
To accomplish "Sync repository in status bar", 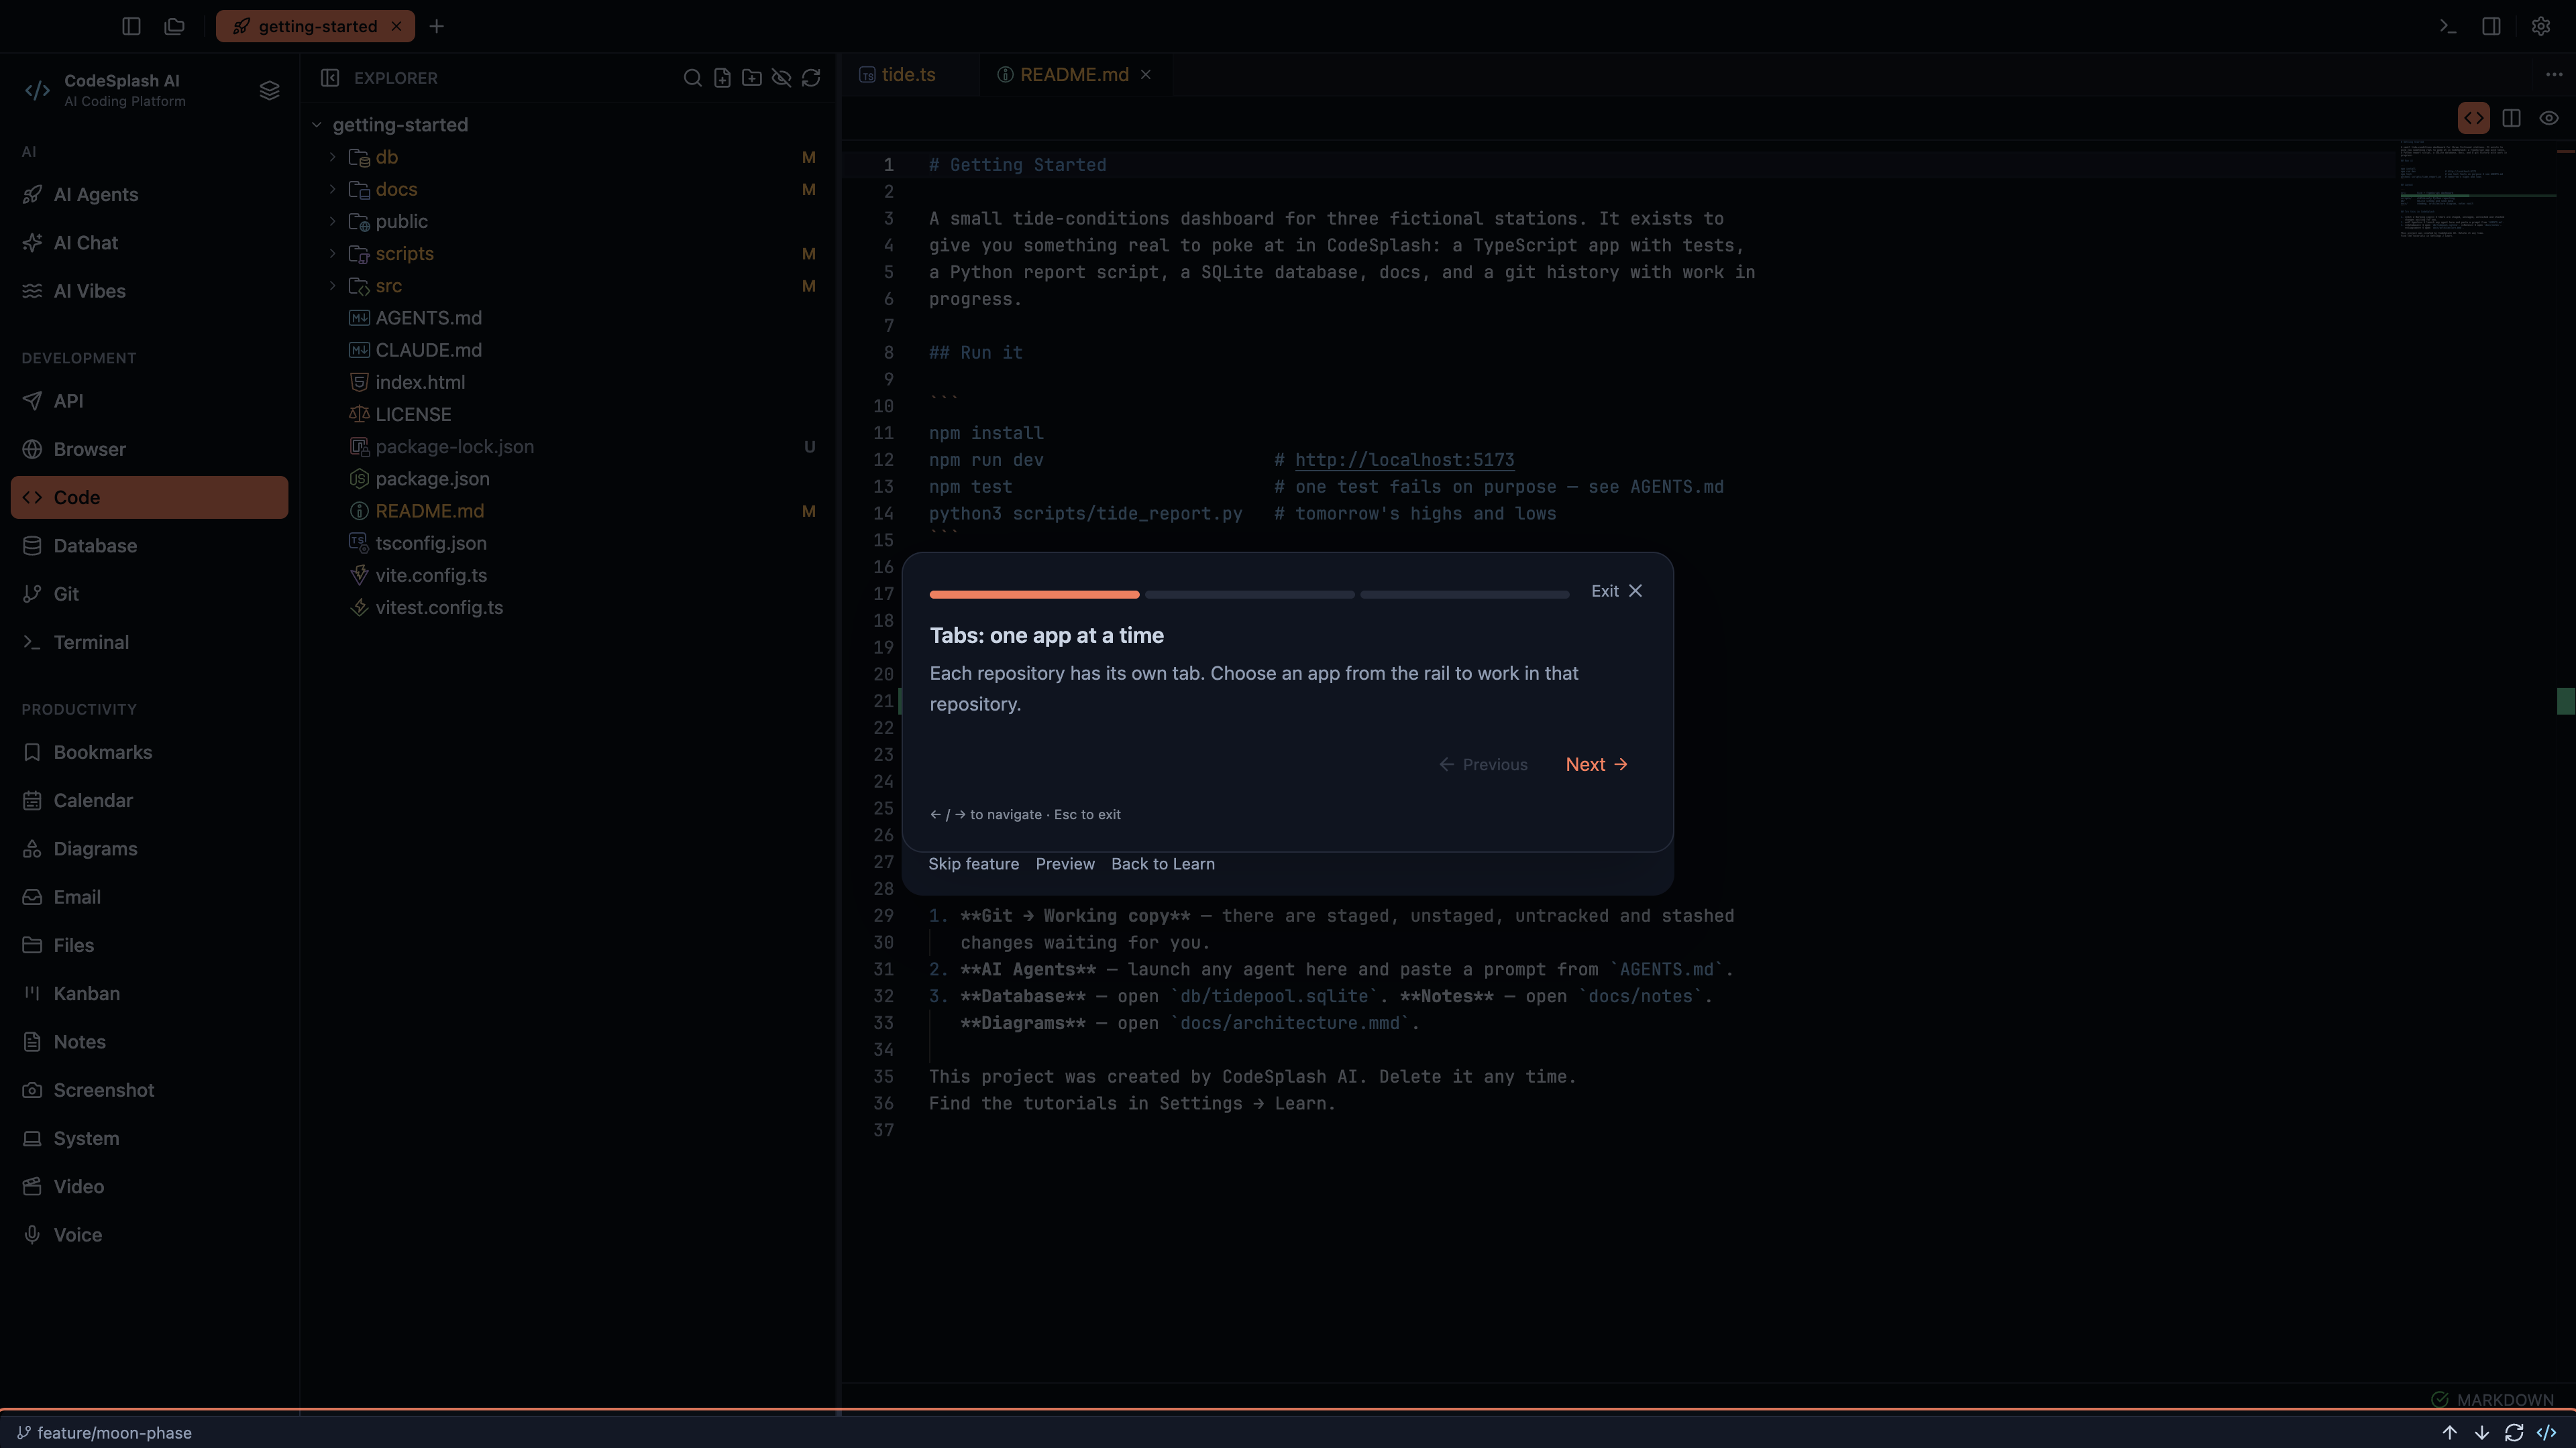I will click(2514, 1432).
